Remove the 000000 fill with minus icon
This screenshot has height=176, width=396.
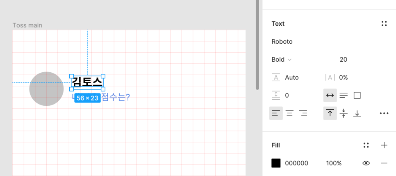[x=384, y=163]
